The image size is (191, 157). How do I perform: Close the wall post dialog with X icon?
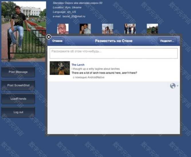[x=49, y=37]
